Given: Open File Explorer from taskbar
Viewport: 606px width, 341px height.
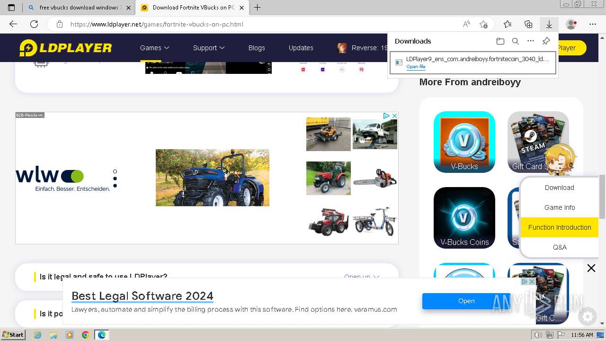Looking at the screenshot, I should [53, 335].
